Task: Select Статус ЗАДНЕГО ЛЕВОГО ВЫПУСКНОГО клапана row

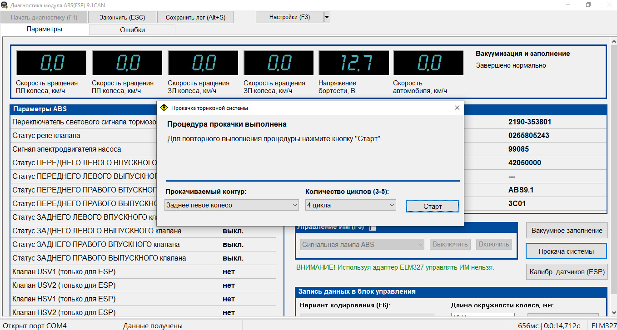Action: click(x=143, y=231)
